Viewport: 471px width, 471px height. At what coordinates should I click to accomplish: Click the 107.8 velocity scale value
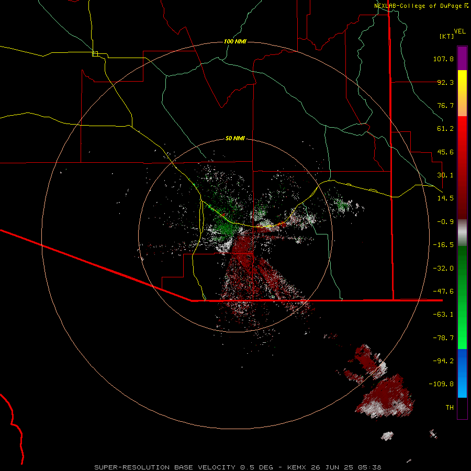pyautogui.click(x=443, y=59)
